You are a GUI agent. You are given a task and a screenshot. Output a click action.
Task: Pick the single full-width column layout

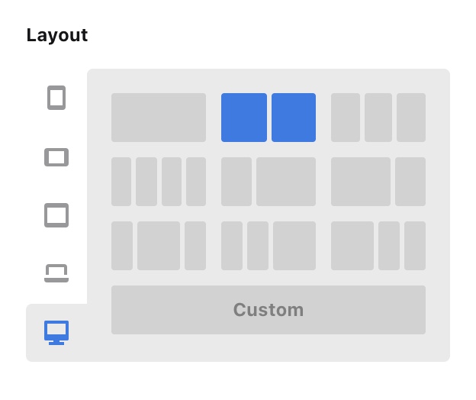[x=159, y=118]
